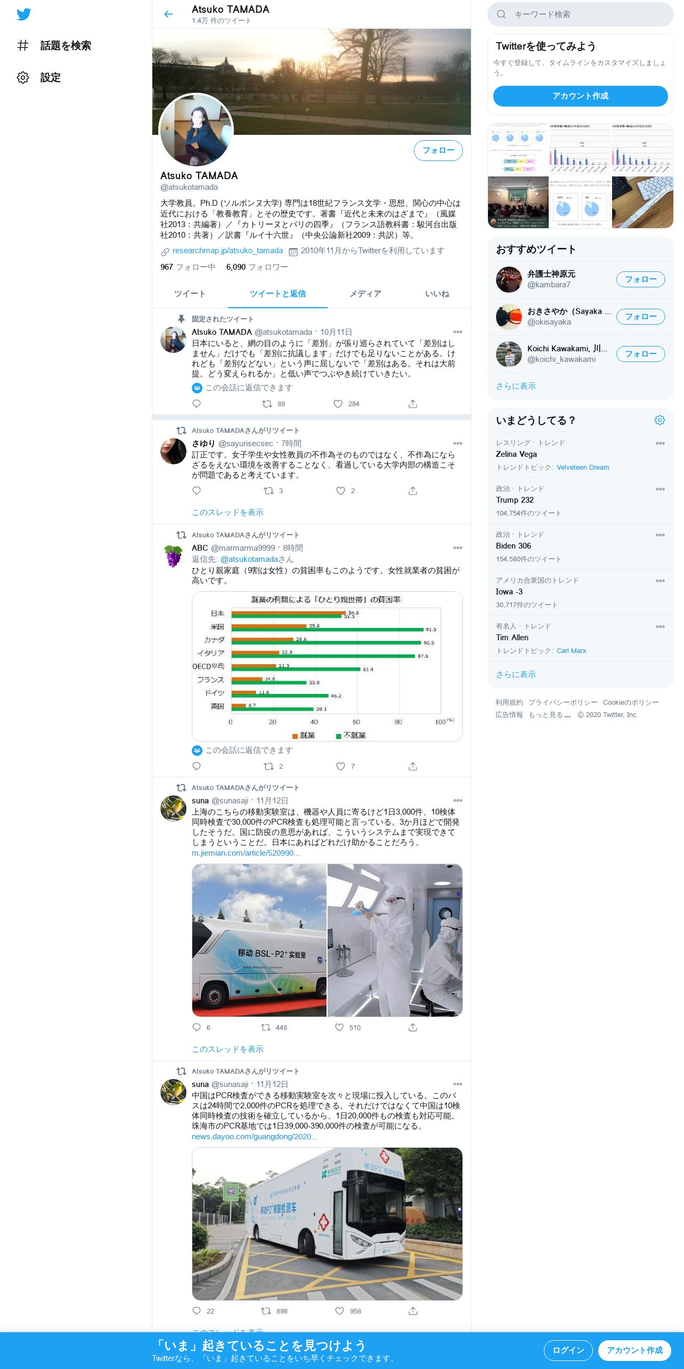The height and width of the screenshot is (1369, 684).
Task: Reply to the pinned tweet
Action: click(197, 404)
